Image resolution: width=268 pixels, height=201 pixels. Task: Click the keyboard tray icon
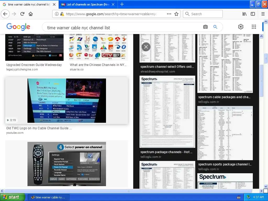tap(239, 197)
